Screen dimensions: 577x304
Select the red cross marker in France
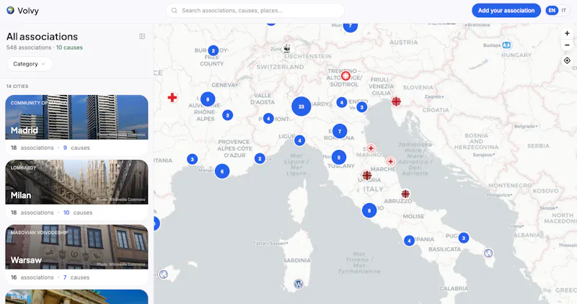coord(172,97)
